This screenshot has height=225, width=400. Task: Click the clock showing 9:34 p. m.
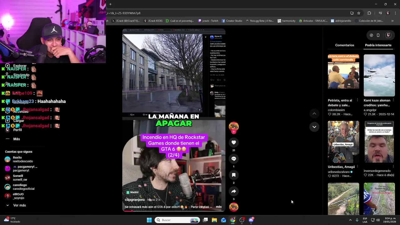(389, 220)
